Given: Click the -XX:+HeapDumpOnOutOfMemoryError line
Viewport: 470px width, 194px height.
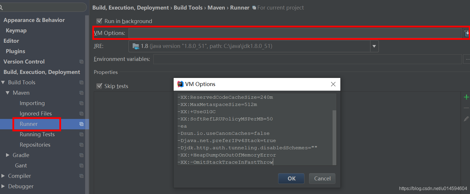Looking at the screenshot, I should [227, 155].
